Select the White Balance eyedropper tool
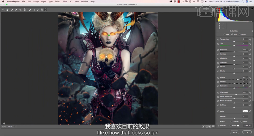 pyautogui.click(x=12, y=10)
